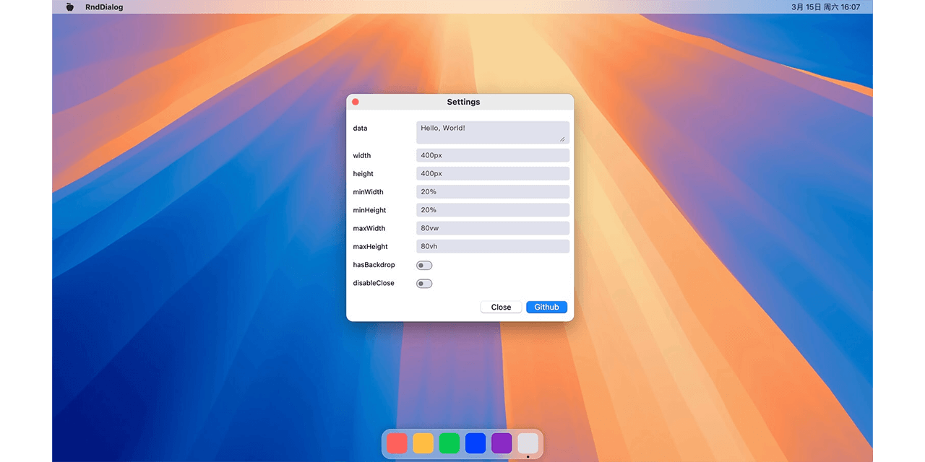Screen dimensions: 925x462
Task: Open the Apple menu icon
Action: pyautogui.click(x=70, y=7)
